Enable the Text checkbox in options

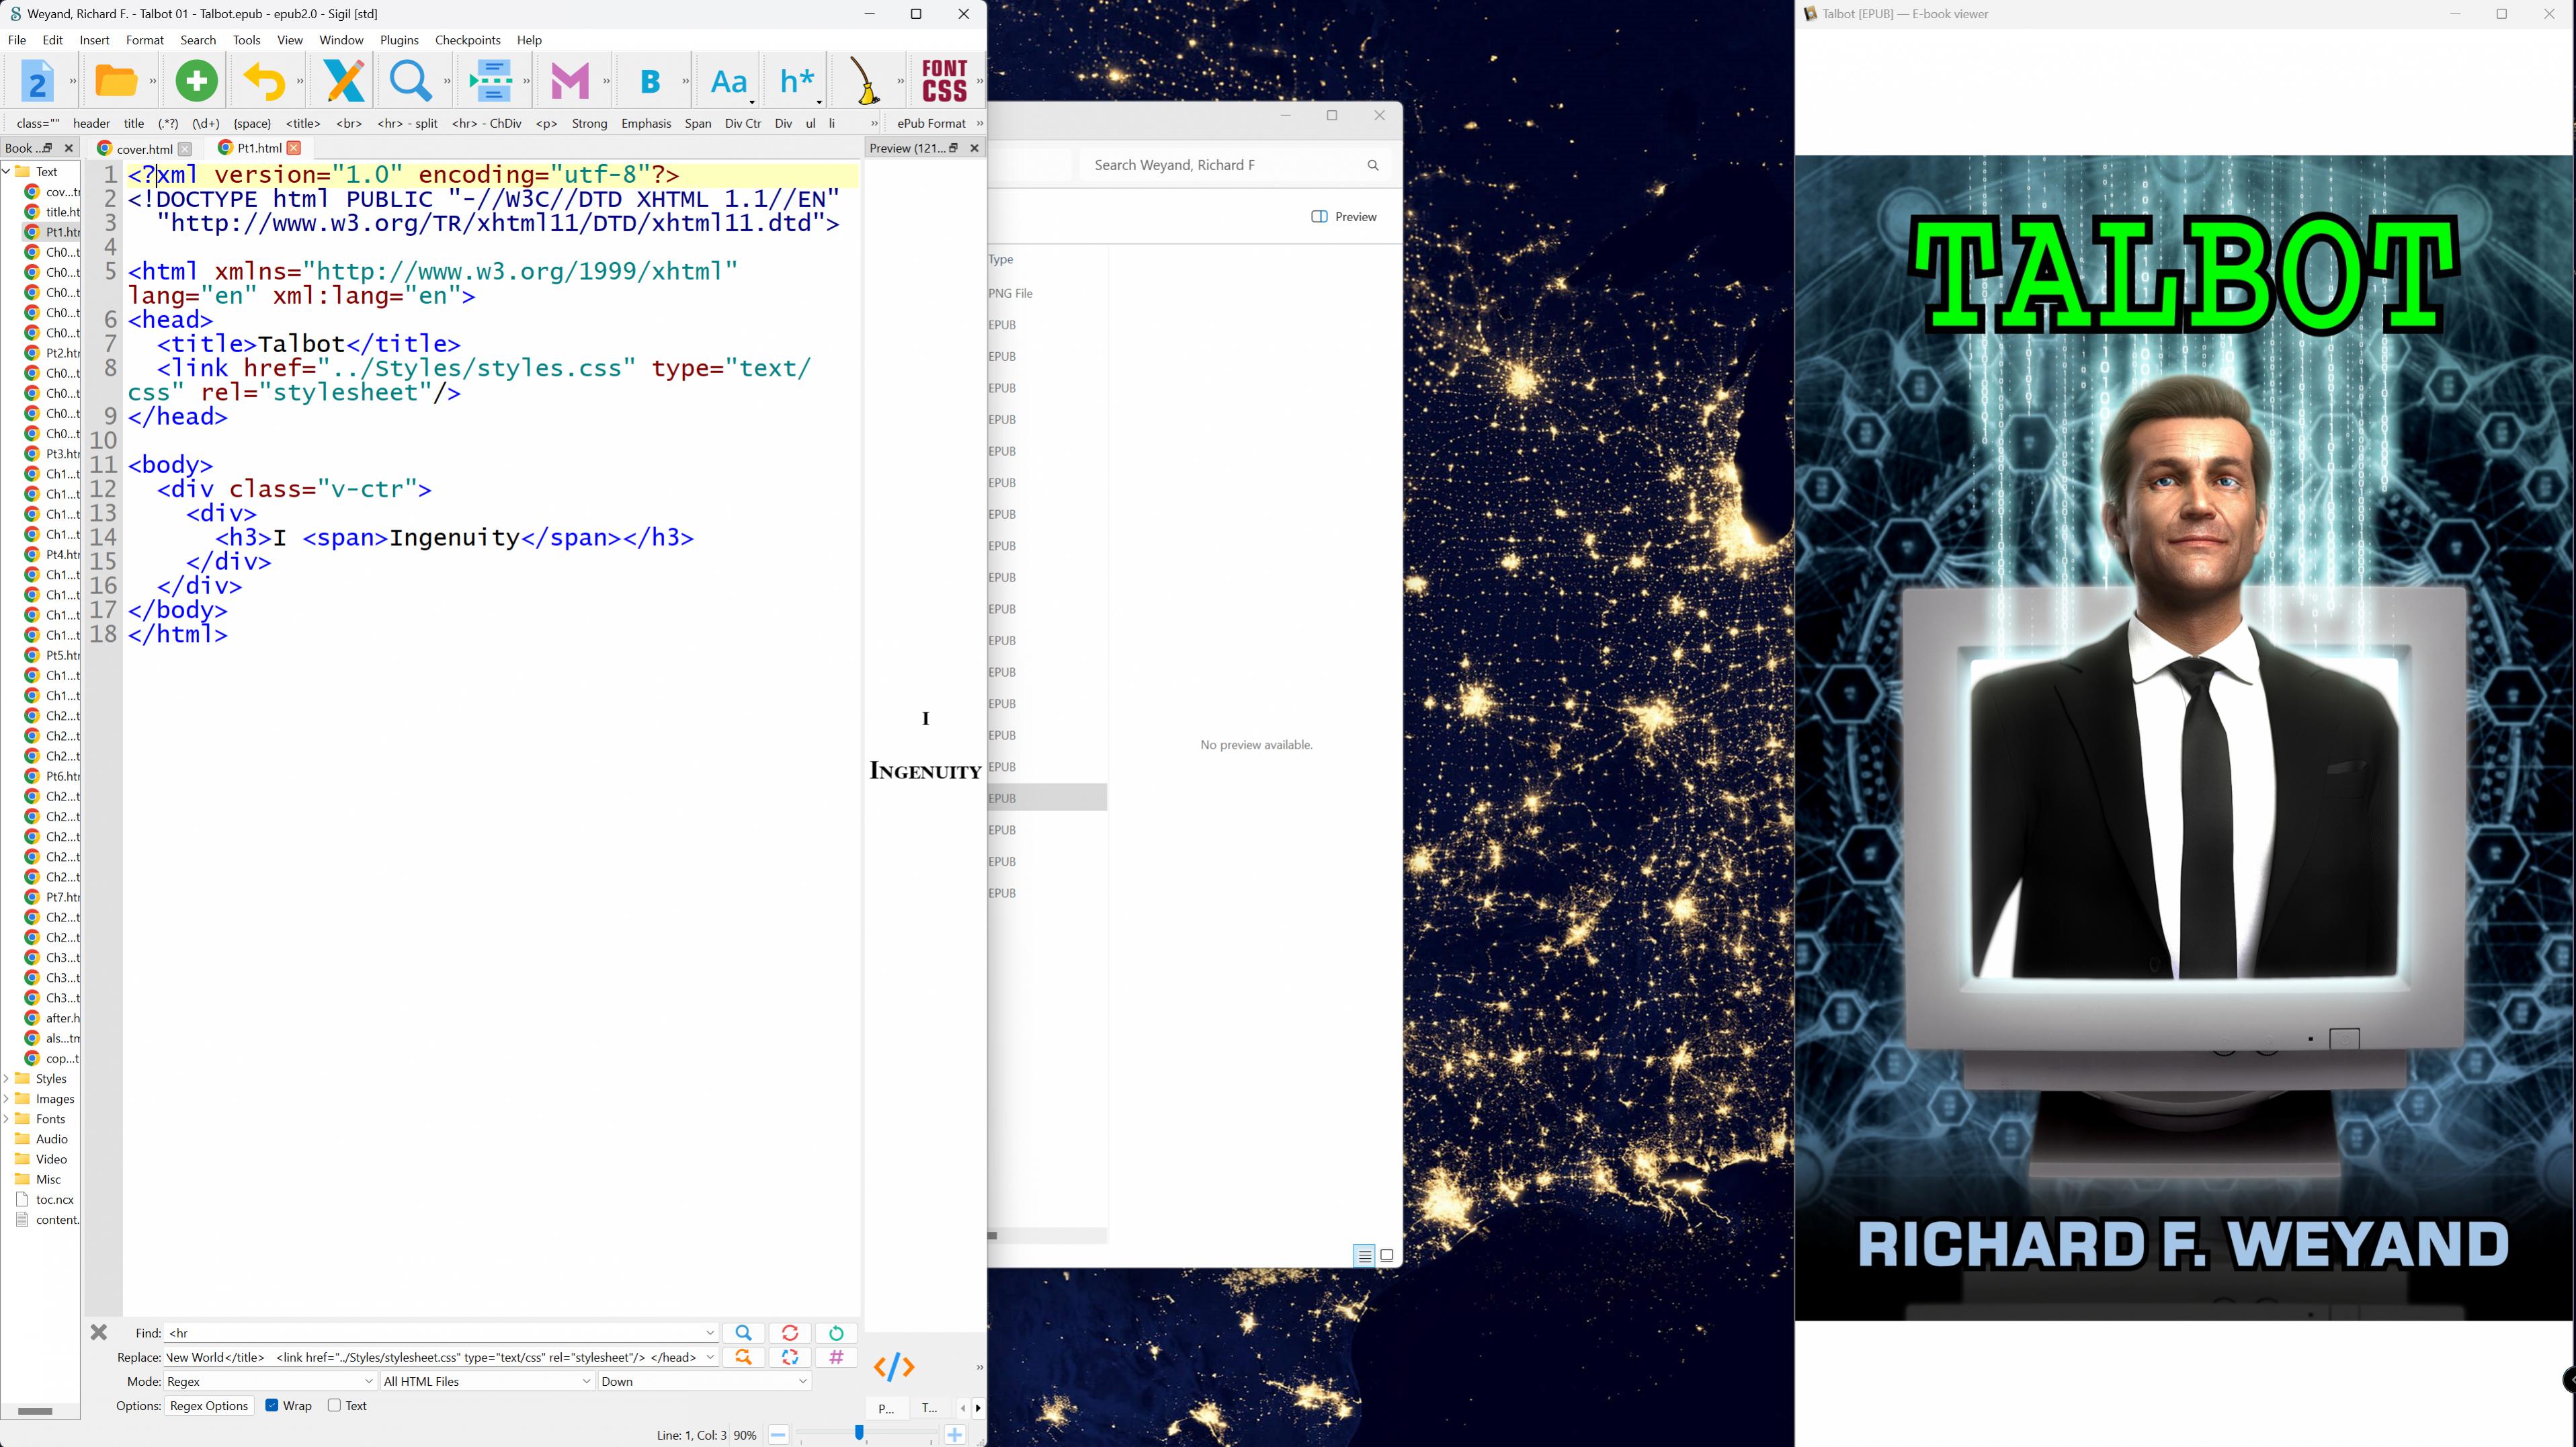[x=334, y=1405]
